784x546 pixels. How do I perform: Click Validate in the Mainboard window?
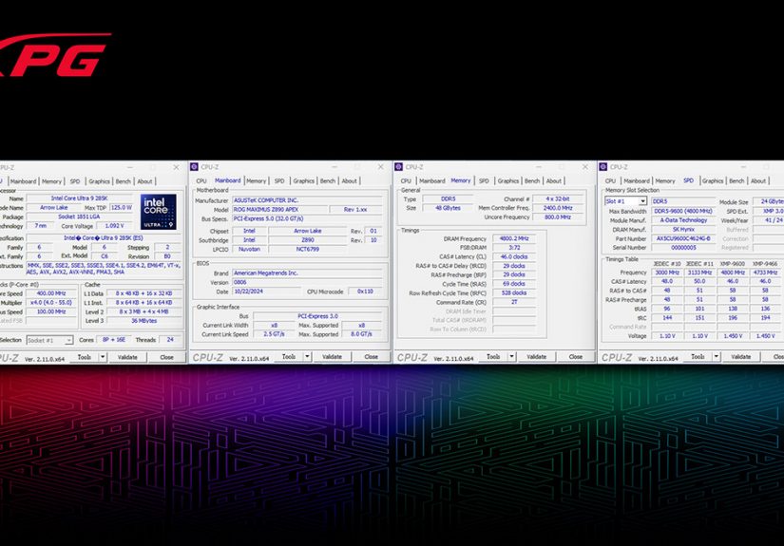(x=332, y=357)
